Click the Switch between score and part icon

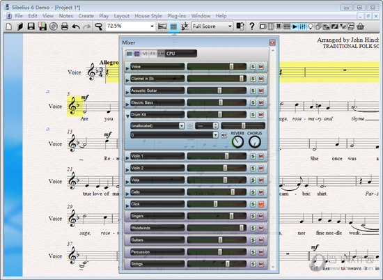(240, 26)
